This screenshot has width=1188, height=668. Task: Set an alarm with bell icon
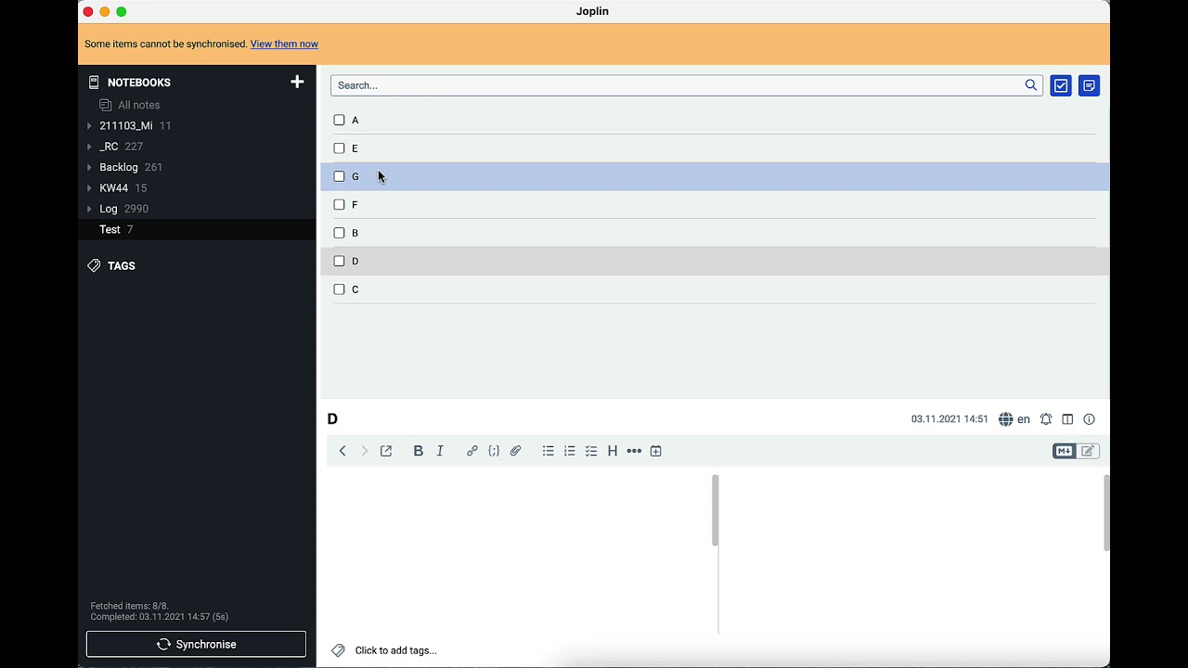pyautogui.click(x=1046, y=419)
